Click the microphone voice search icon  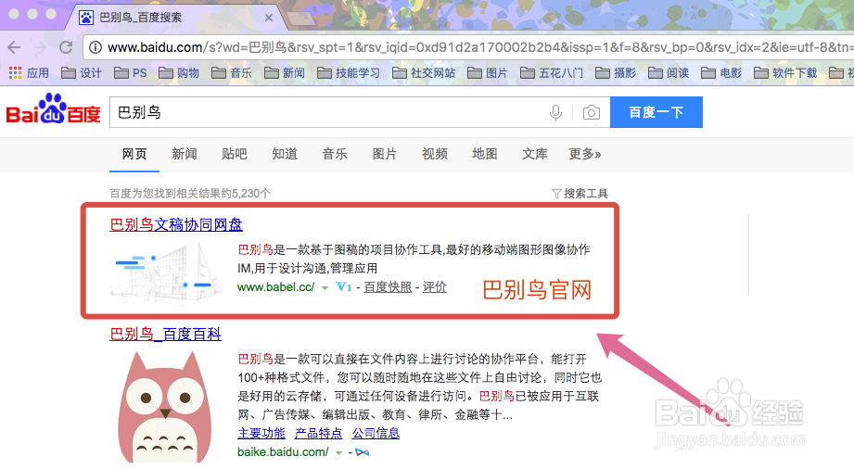(x=555, y=113)
